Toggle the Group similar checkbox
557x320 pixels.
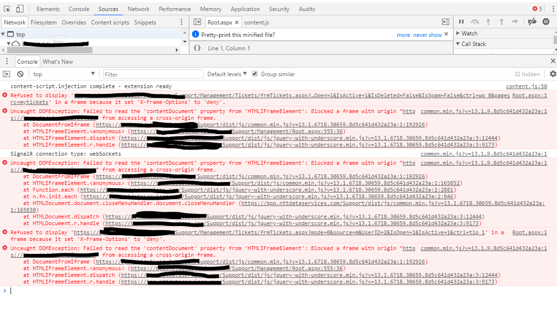tap(255, 74)
